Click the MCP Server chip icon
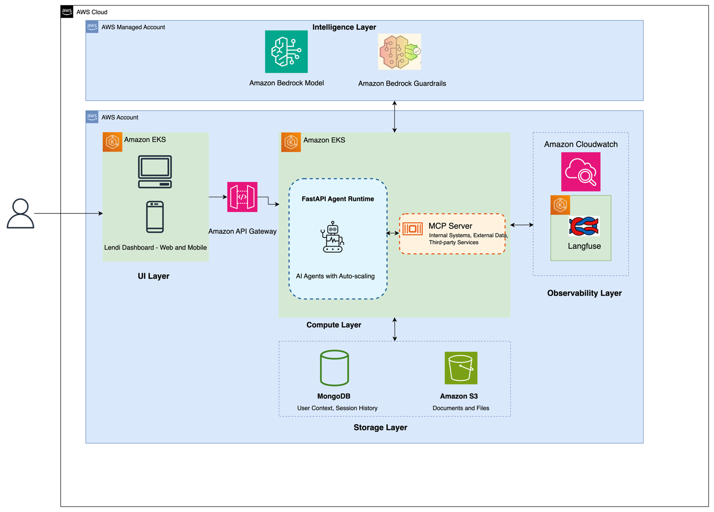 pyautogui.click(x=413, y=229)
